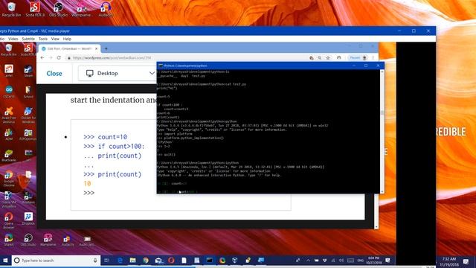This screenshot has height=268, width=476.
Task: Open Opera Browser icon on the recorded desktop
Action: coord(9,220)
